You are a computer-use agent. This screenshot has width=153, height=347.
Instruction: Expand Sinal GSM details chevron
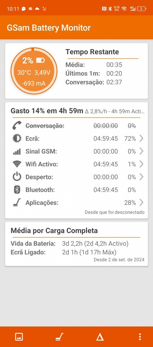pyautogui.click(x=141, y=151)
